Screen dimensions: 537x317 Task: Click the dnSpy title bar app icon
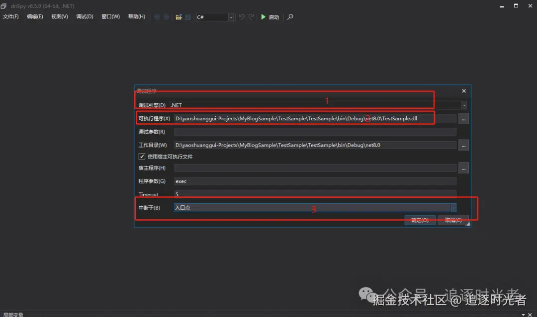pyautogui.click(x=4, y=6)
